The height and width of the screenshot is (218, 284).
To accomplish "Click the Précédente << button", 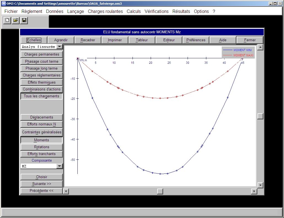I will [42, 191].
